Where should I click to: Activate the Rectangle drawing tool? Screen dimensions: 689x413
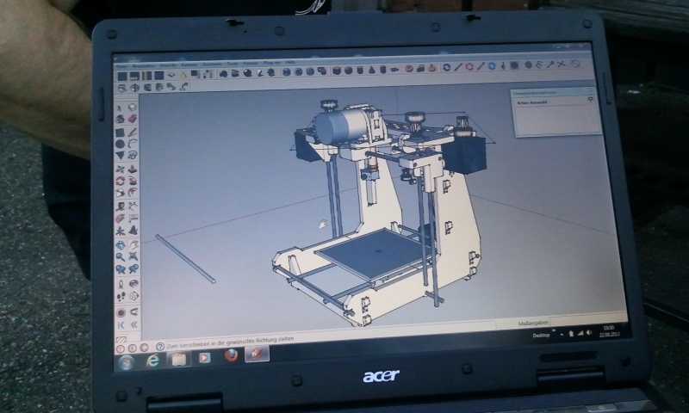120,133
